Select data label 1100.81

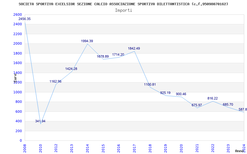[150, 84]
